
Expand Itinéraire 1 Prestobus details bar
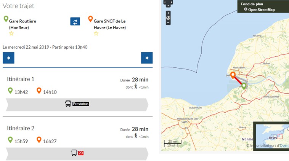tap(77, 104)
